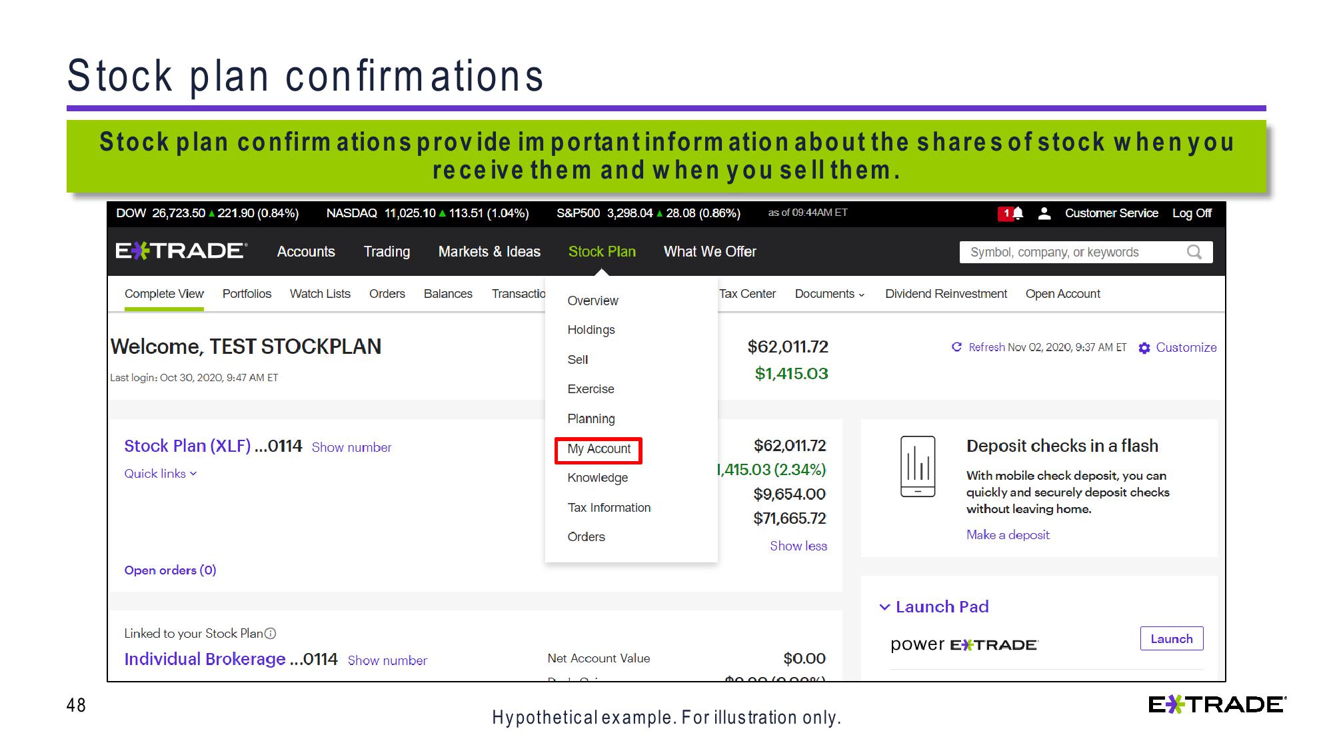The height and width of the screenshot is (749, 1333).
Task: Expand the Quick links dropdown
Action: pyautogui.click(x=161, y=474)
